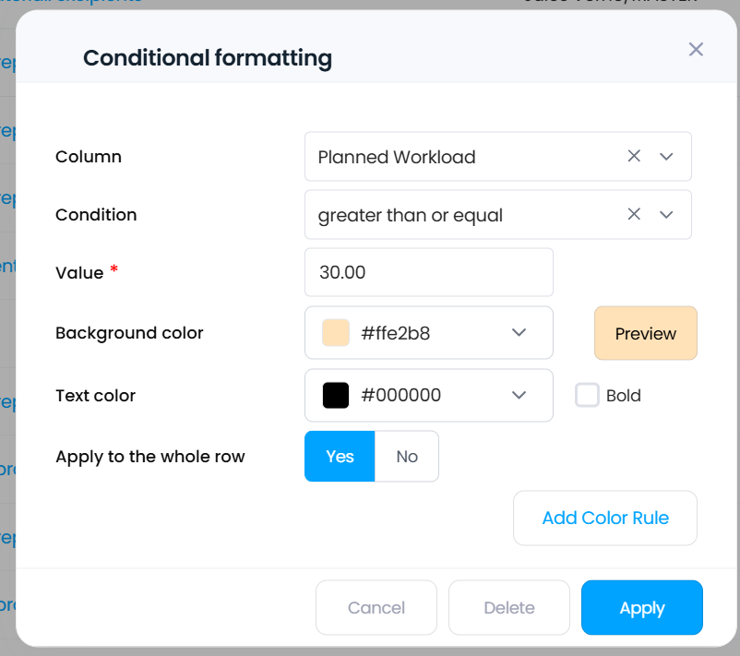
Task: Click the Value input field
Action: (428, 273)
